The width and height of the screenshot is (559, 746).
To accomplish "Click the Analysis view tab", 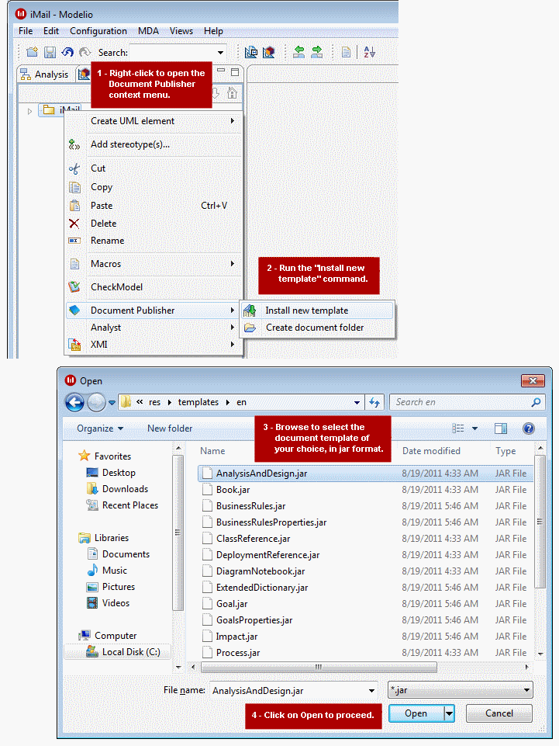I will [x=45, y=75].
